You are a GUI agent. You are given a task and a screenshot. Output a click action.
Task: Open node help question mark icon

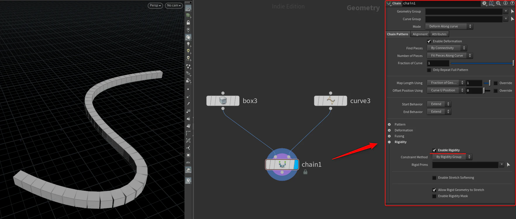(x=512, y=3)
